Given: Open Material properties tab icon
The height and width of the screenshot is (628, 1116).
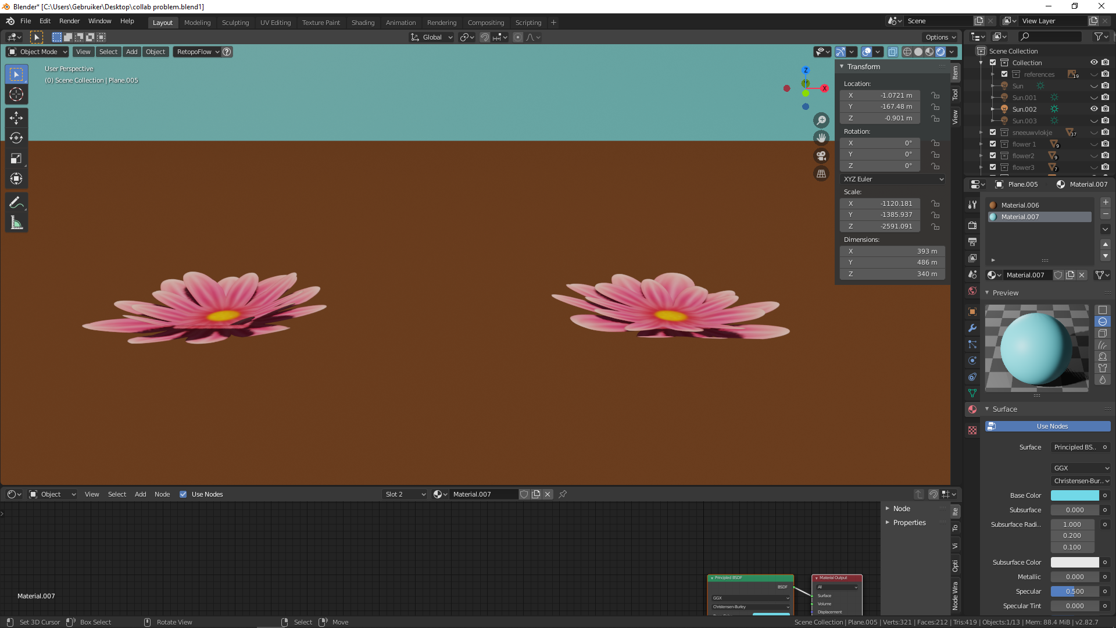Looking at the screenshot, I should coord(972,409).
